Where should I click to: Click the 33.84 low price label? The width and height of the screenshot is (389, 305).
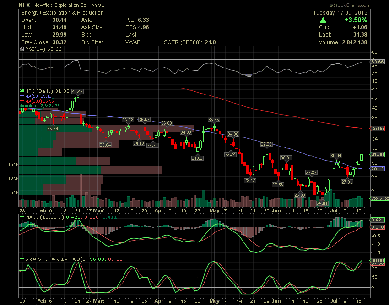pyautogui.click(x=105, y=145)
